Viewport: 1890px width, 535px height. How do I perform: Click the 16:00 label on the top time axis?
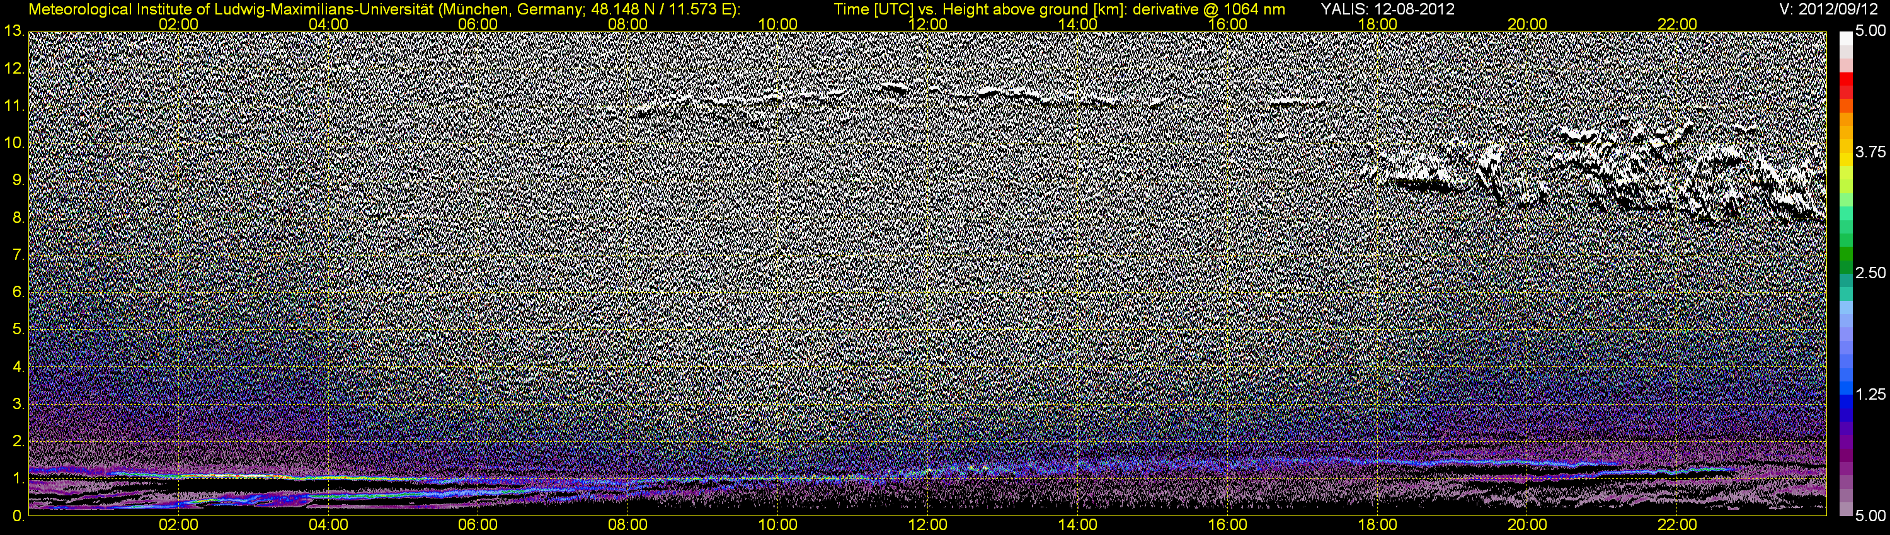(x=1227, y=24)
